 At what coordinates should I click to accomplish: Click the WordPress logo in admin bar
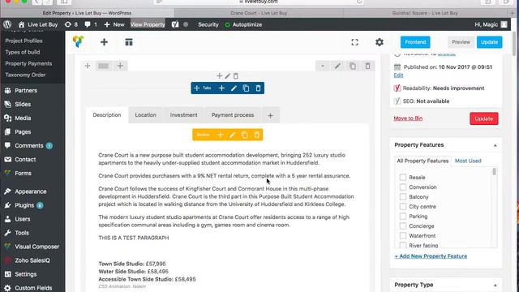point(7,24)
